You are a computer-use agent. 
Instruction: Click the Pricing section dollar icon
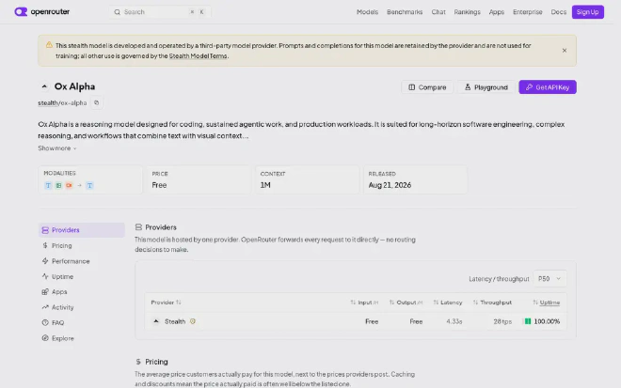(x=138, y=362)
